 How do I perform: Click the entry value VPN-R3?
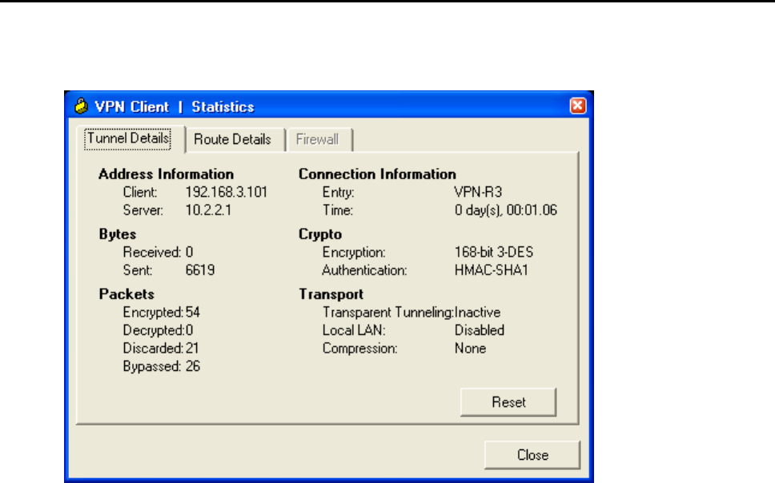point(478,192)
